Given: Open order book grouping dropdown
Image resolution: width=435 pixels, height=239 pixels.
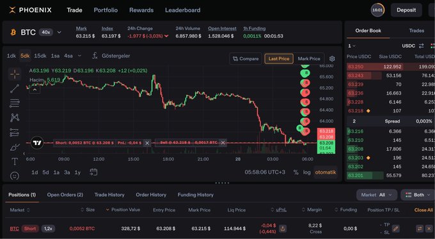Looking at the screenshot, I should click(x=352, y=46).
